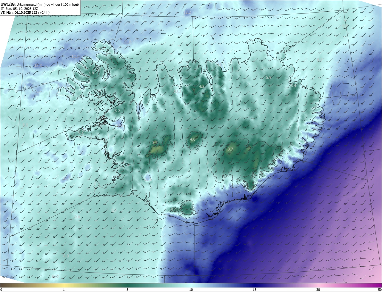Click the "50" tick on the color scale

coord(380,290)
